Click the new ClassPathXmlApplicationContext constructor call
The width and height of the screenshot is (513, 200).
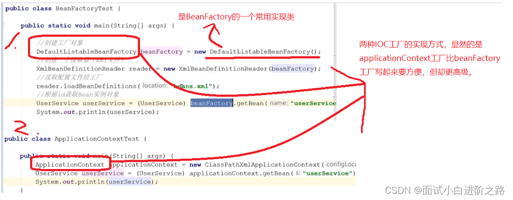coord(256,164)
